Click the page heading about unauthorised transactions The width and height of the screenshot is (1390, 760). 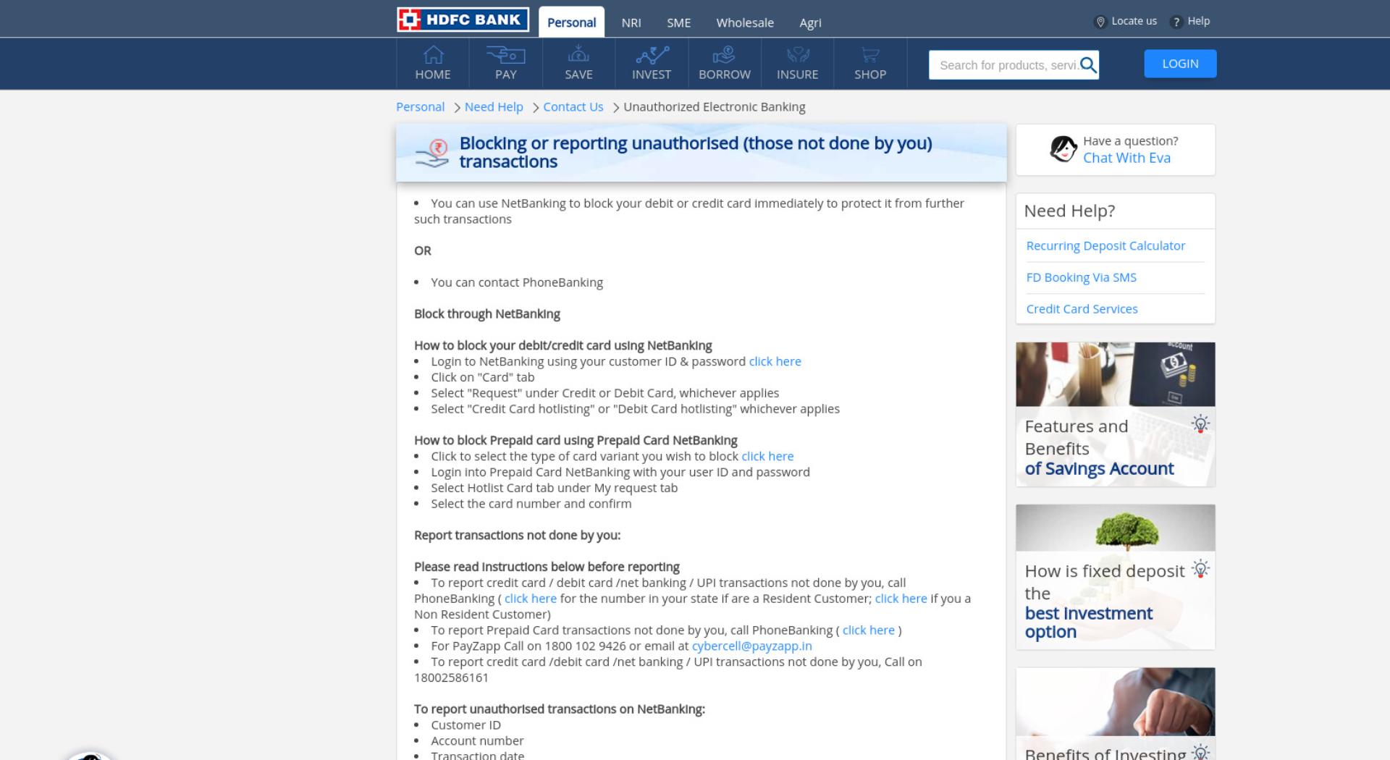coord(695,152)
